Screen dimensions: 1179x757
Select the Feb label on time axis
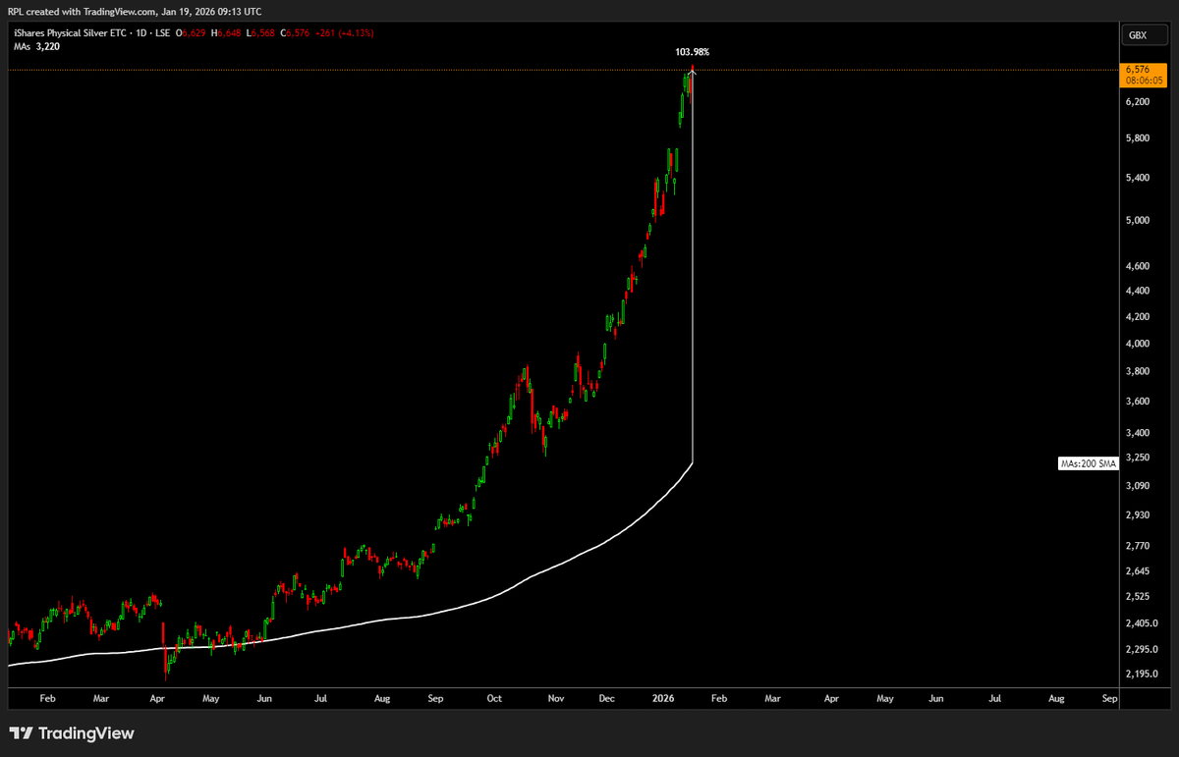point(47,698)
